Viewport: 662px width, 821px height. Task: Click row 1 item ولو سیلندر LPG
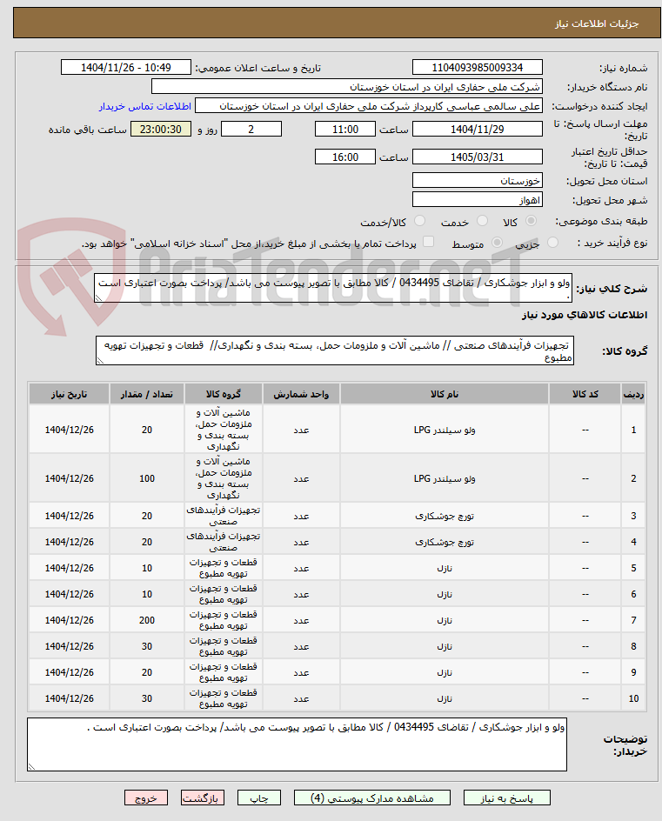pos(445,430)
